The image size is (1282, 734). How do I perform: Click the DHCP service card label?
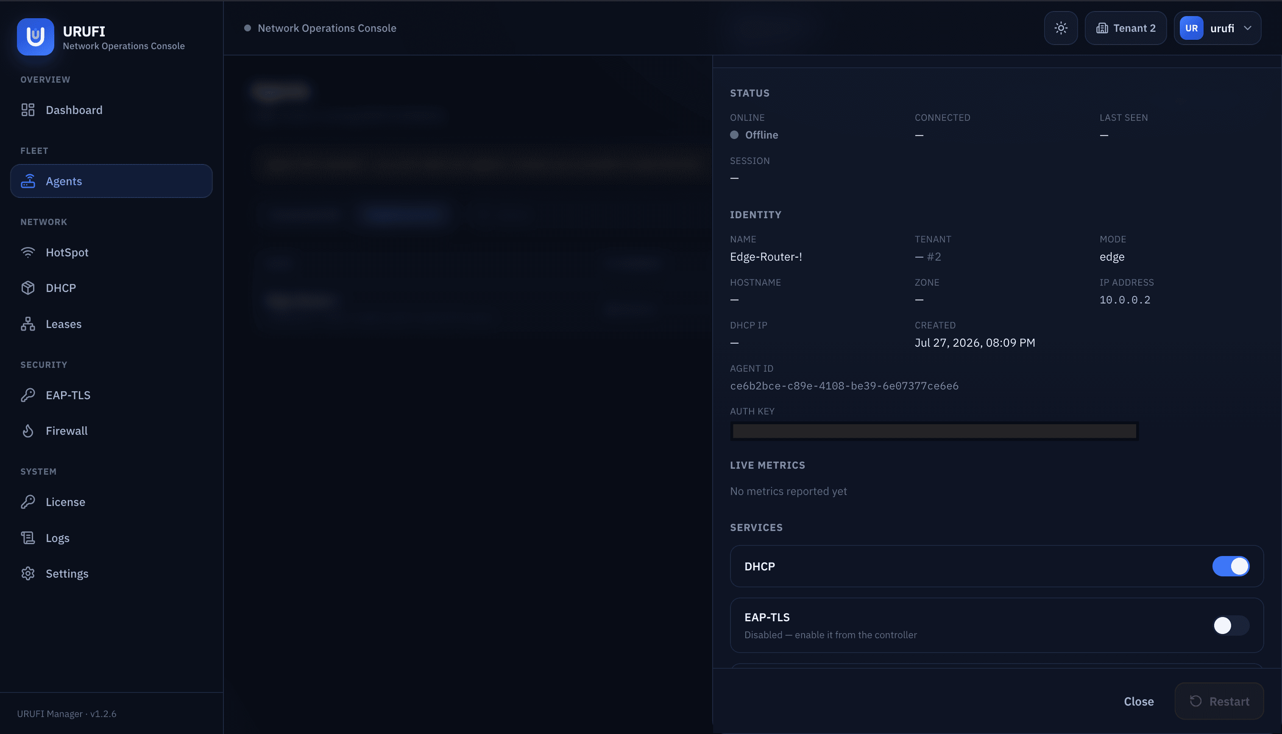click(760, 566)
